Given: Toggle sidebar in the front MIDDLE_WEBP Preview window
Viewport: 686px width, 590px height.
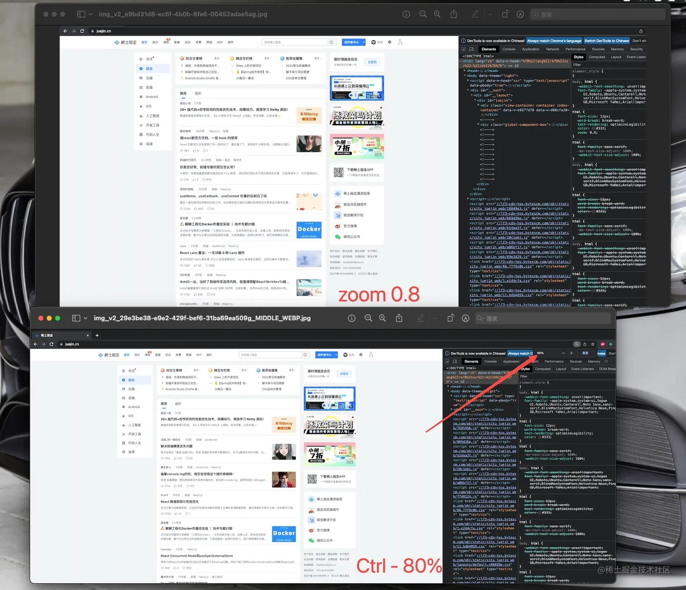Looking at the screenshot, I should [x=76, y=318].
